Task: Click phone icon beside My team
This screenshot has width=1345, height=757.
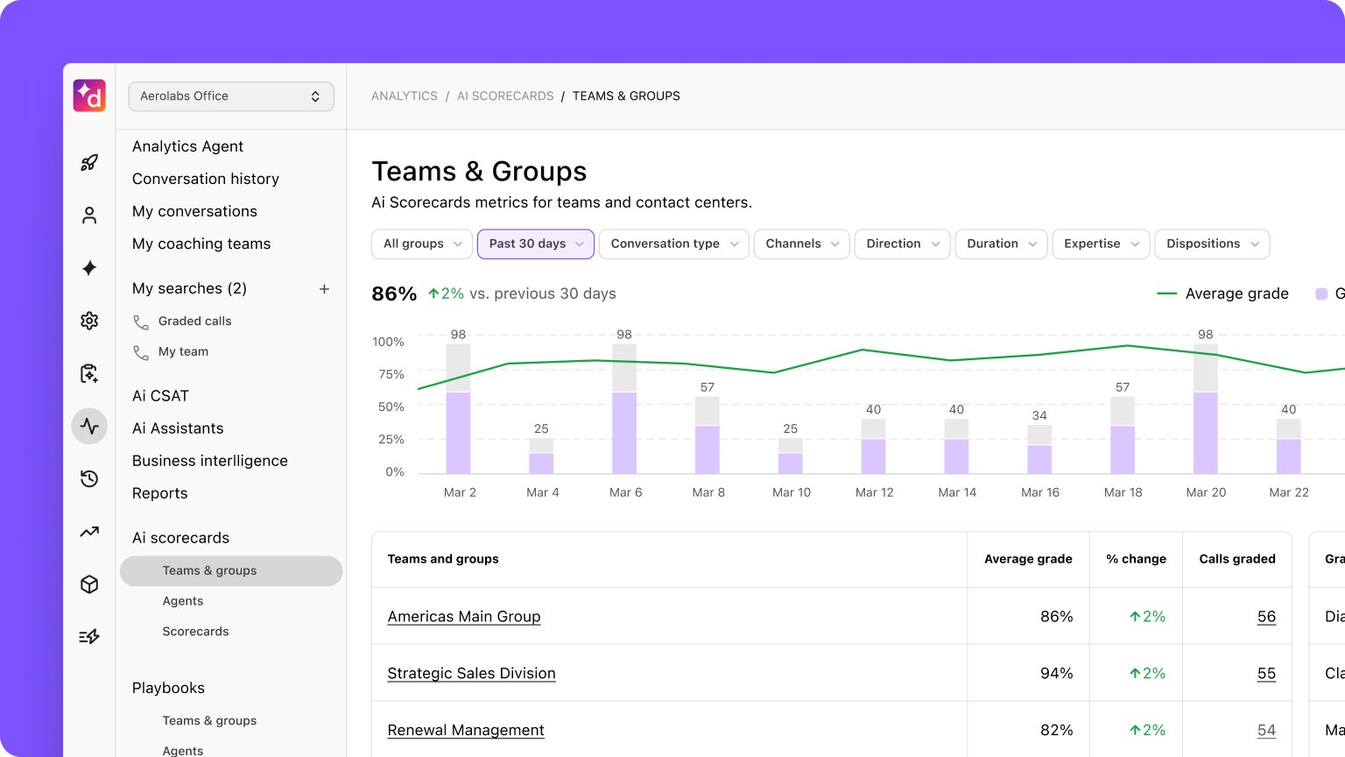Action: 141,352
